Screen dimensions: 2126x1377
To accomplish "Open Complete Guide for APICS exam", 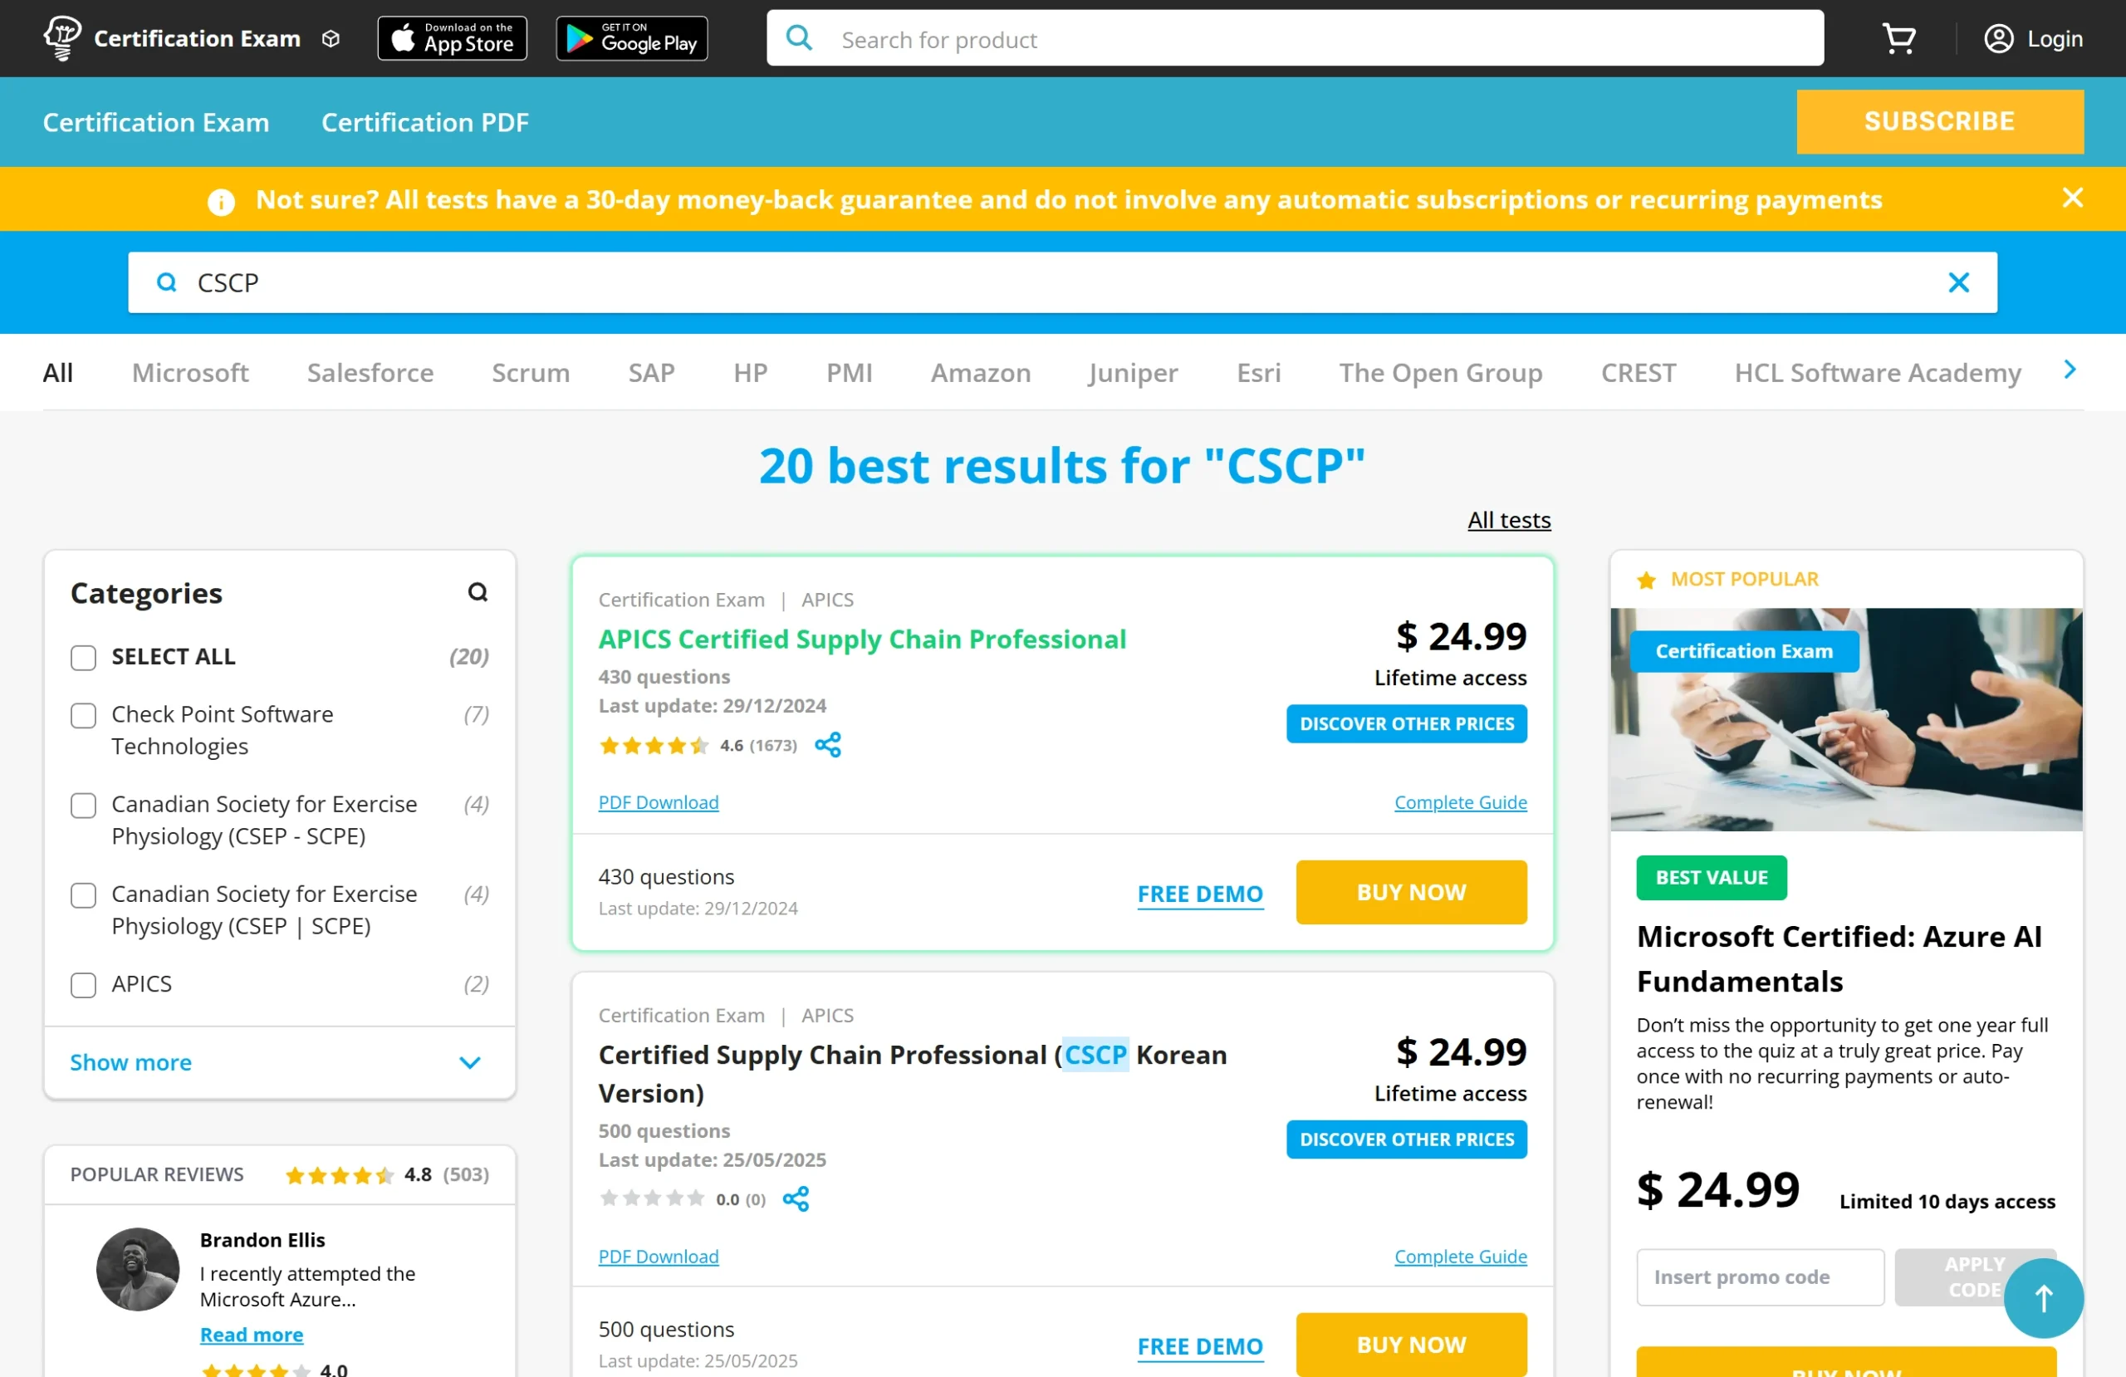I will [1461, 802].
